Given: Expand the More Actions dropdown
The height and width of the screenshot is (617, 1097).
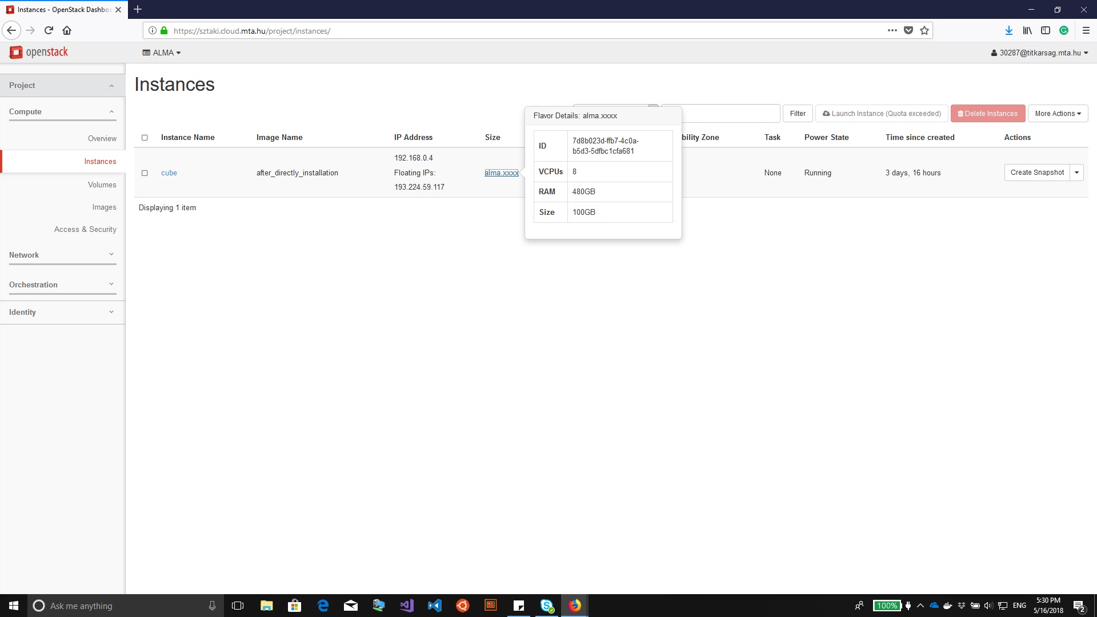Looking at the screenshot, I should tap(1058, 114).
